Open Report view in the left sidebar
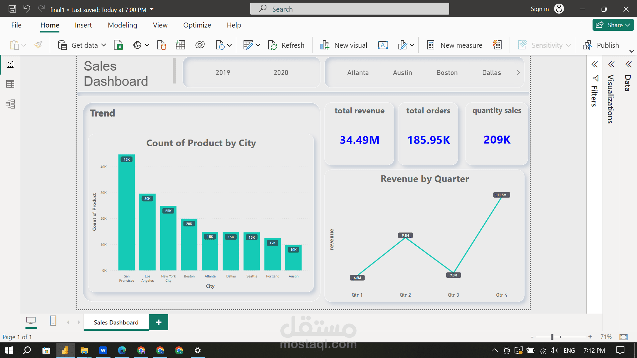637x358 pixels. coord(10,64)
